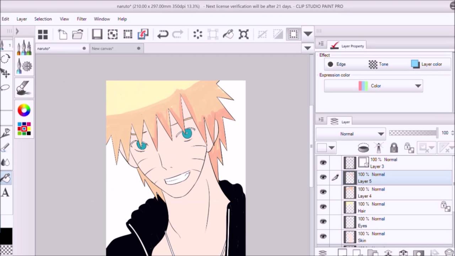
Task: Undo the last action
Action: 162,34
